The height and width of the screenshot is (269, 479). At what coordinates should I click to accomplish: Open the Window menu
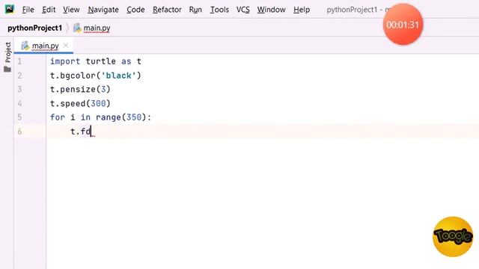click(271, 10)
